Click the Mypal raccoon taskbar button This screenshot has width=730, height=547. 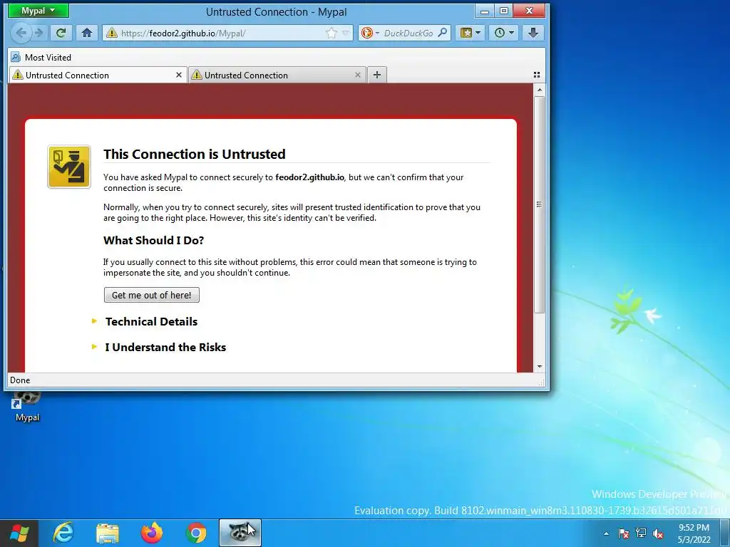click(240, 533)
